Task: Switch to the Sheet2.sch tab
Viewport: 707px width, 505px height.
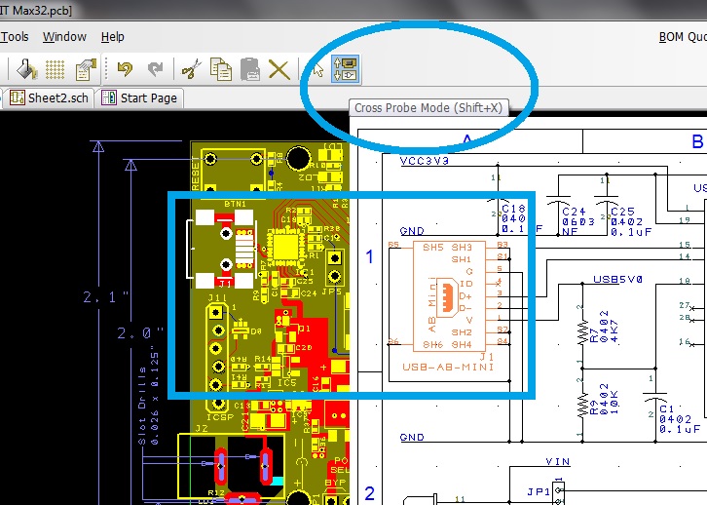Action: (50, 97)
